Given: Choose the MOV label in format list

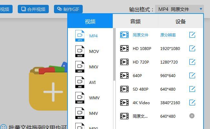Looking at the screenshot, I should [x=94, y=52].
